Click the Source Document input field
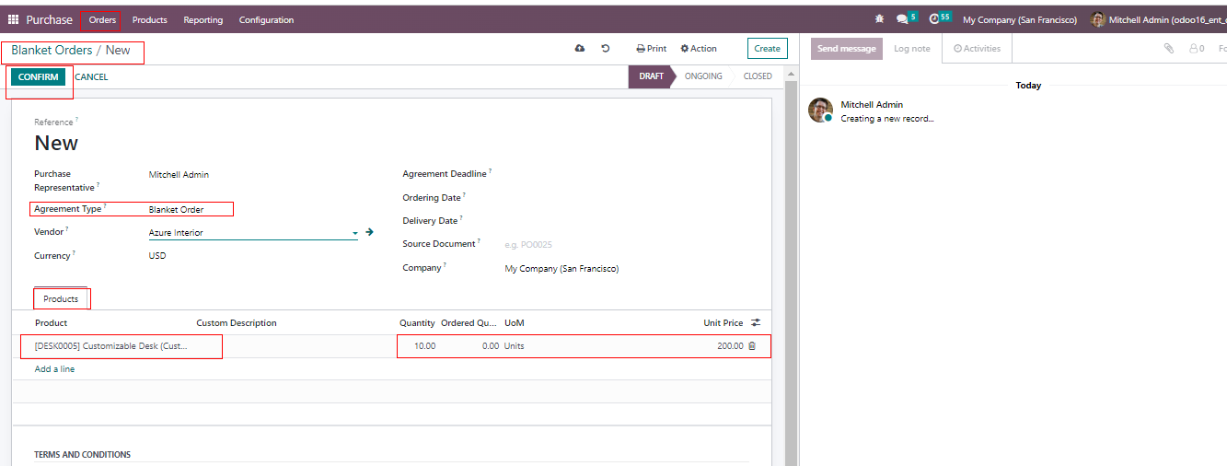The height and width of the screenshot is (466, 1227). pyautogui.click(x=626, y=245)
